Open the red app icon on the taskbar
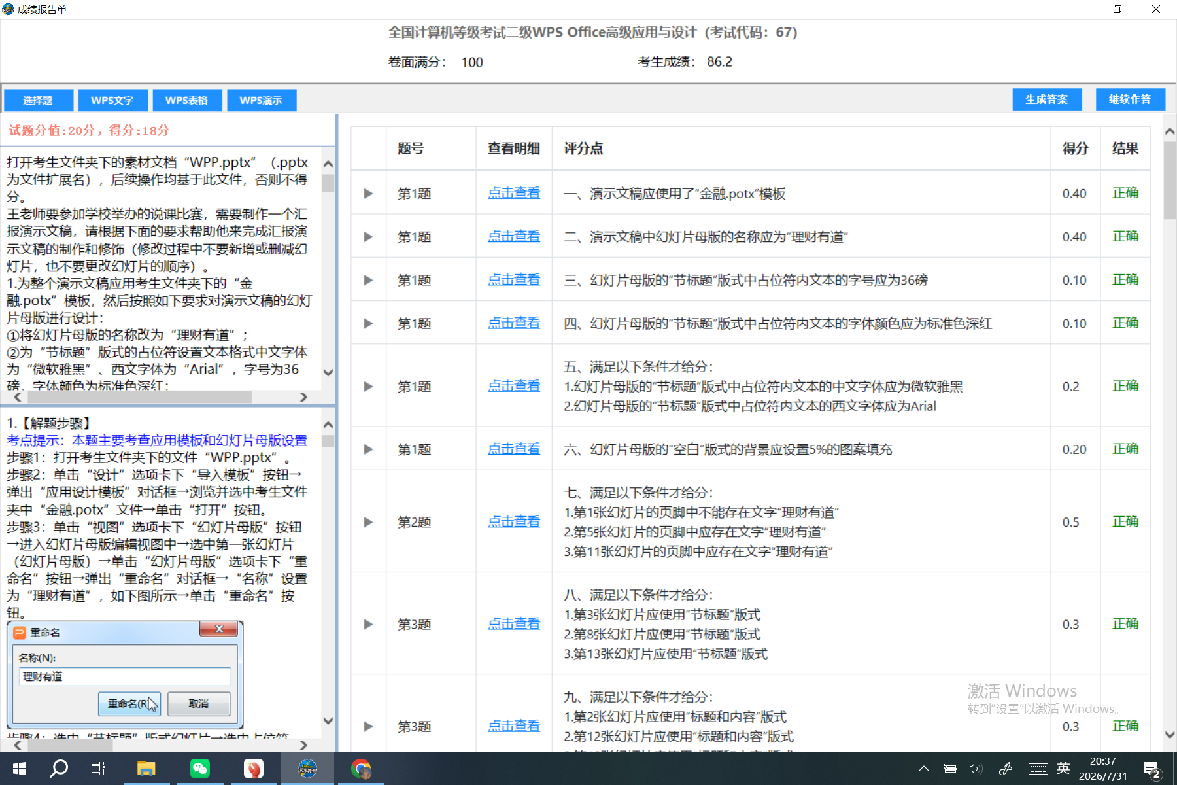1177x785 pixels. point(254,769)
